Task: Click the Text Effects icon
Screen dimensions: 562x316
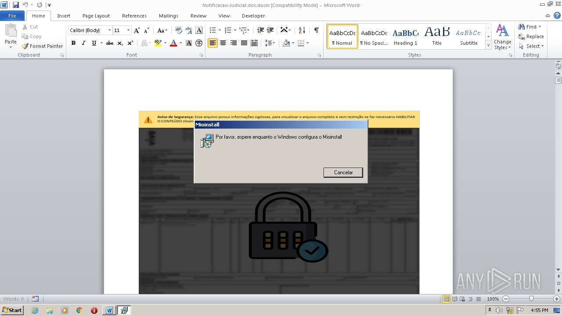Action: click(144, 43)
